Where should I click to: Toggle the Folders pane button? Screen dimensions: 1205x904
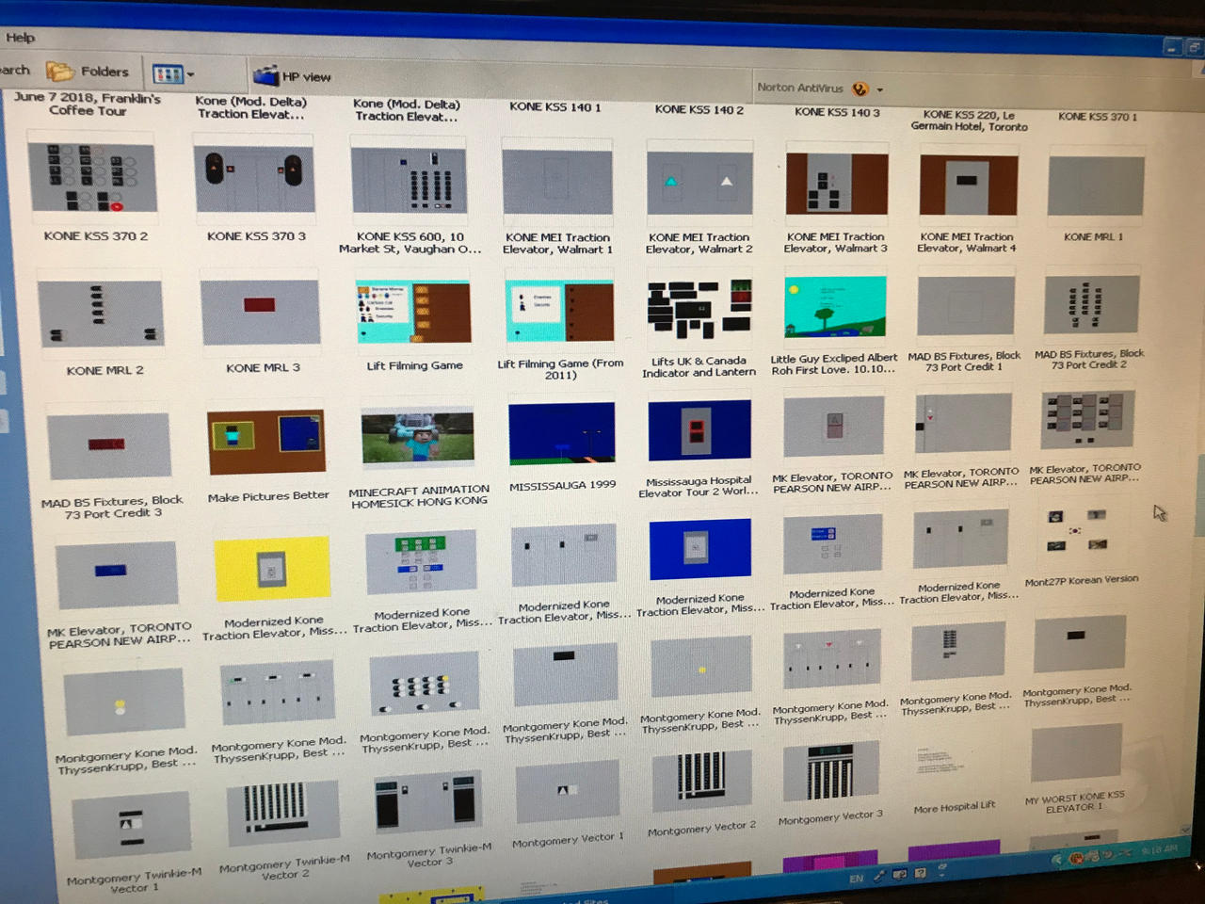pyautogui.click(x=88, y=72)
